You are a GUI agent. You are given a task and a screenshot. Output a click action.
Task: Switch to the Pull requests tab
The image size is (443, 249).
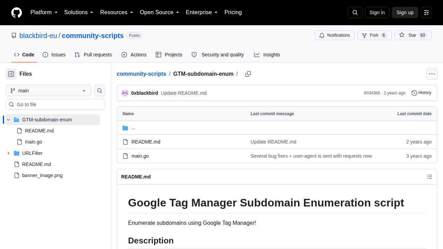[93, 55]
